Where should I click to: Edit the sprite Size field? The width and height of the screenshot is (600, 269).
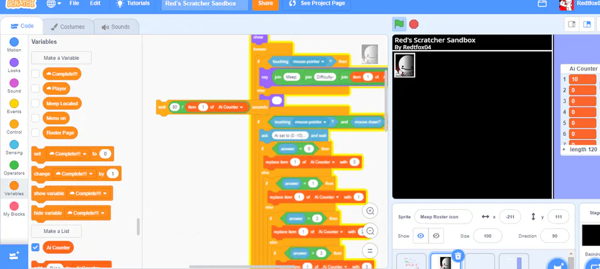coord(487,236)
